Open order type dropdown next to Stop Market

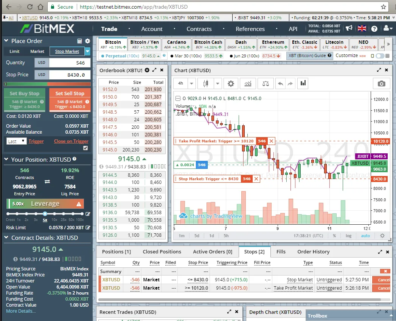click(87, 51)
